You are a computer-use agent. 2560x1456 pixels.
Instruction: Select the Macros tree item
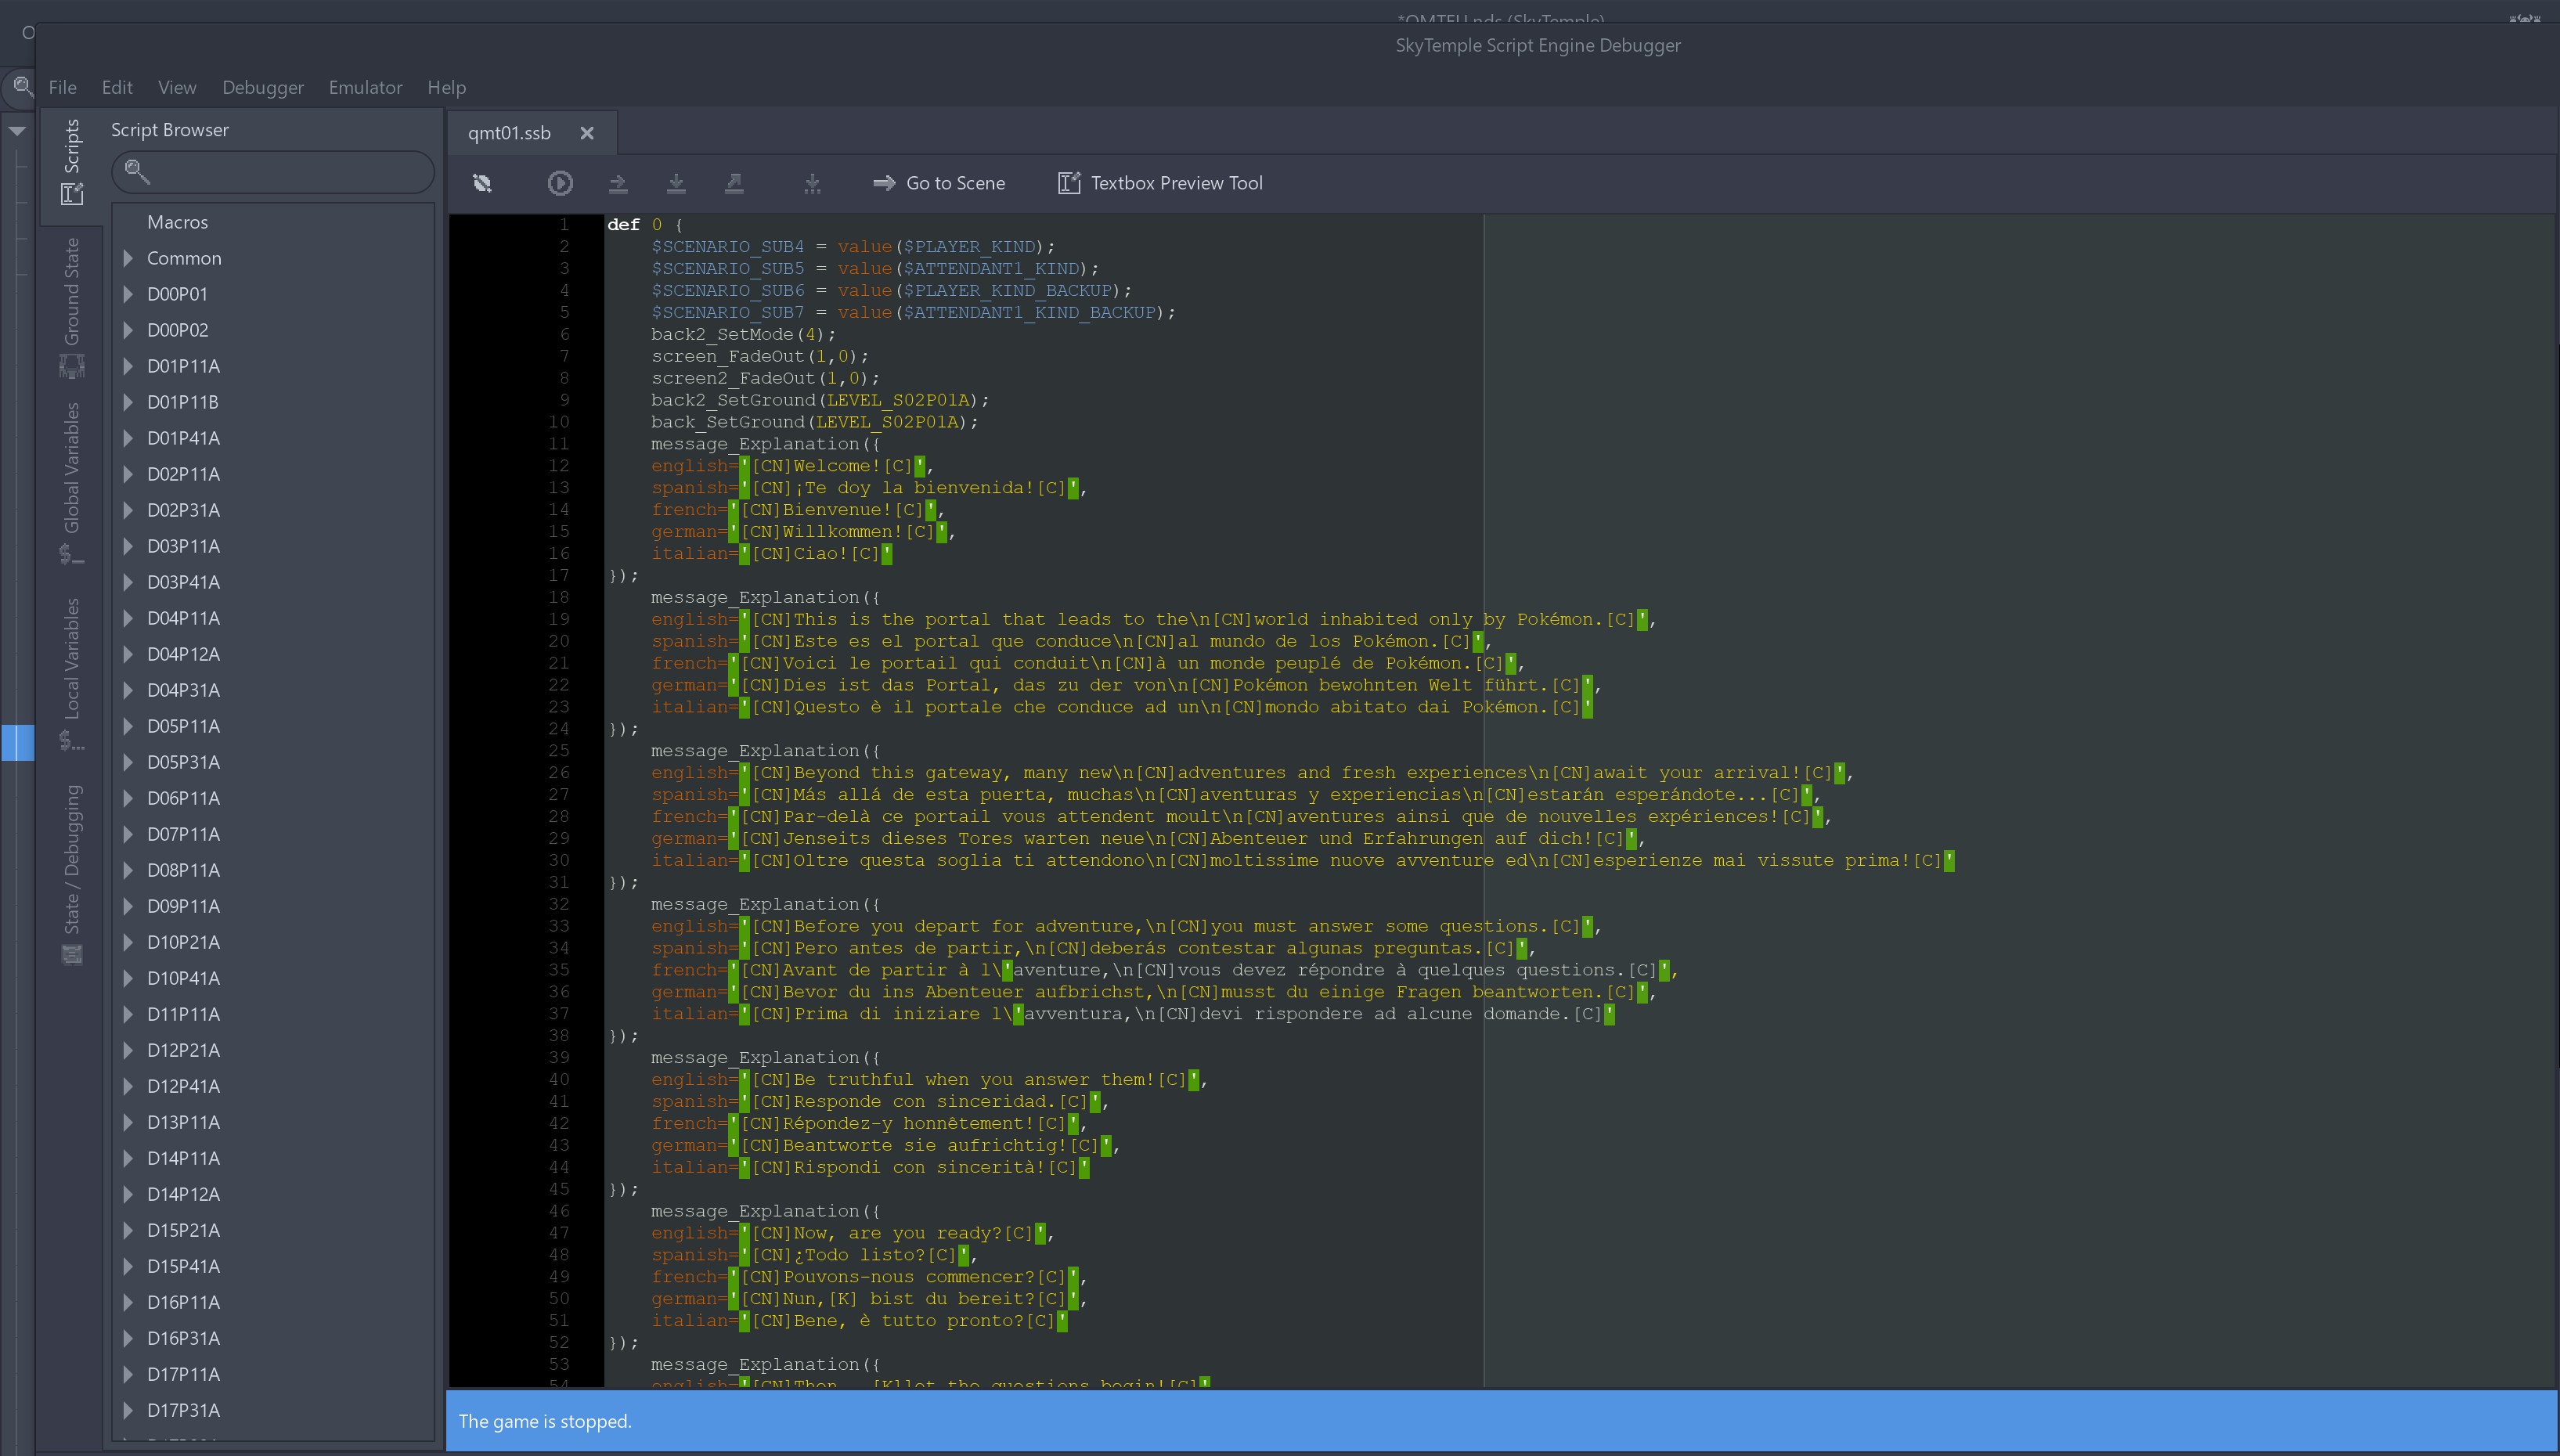click(177, 222)
